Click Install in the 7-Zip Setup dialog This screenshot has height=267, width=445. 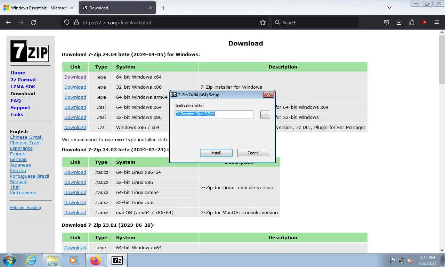point(216,153)
